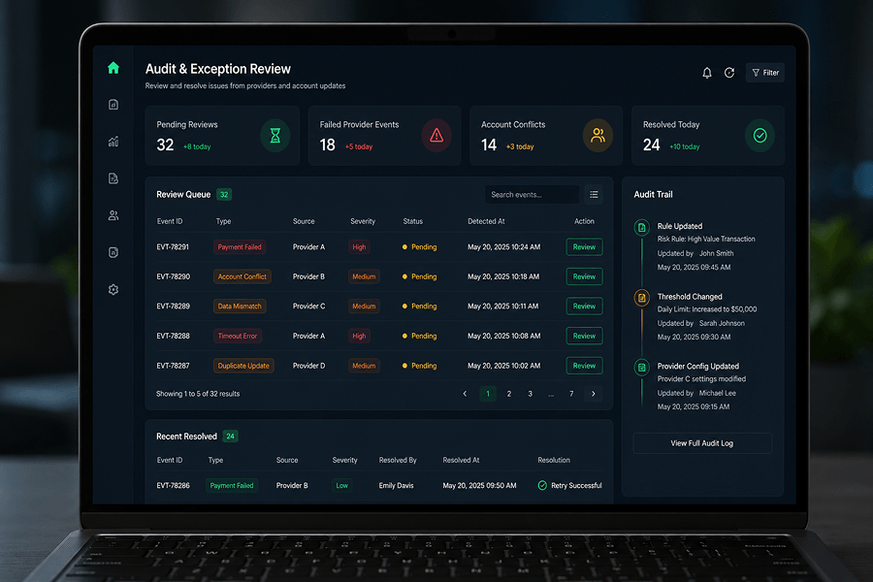Click the Account Conflict tag

tap(242, 276)
